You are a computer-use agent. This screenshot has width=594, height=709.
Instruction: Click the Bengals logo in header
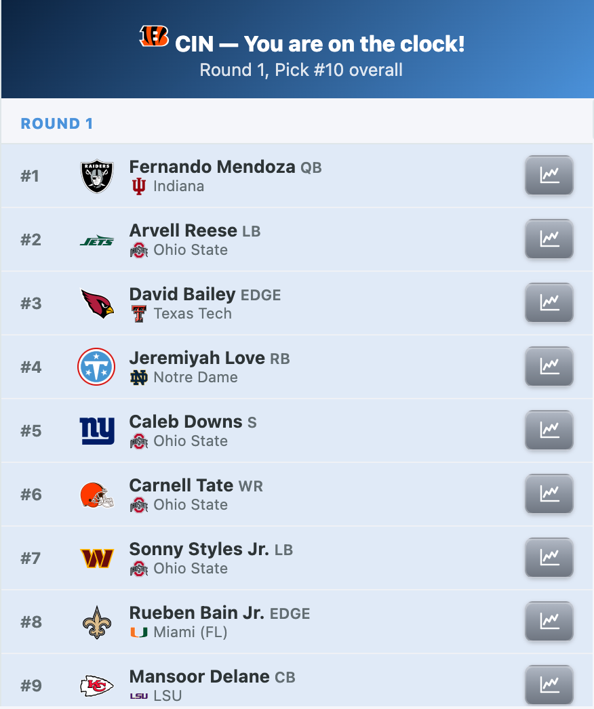click(x=154, y=37)
